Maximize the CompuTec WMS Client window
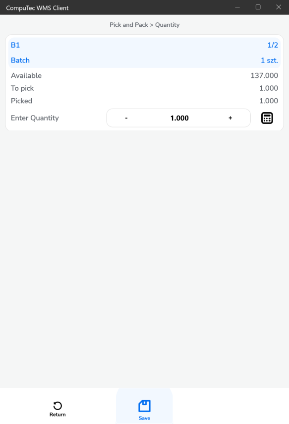 pyautogui.click(x=258, y=7)
